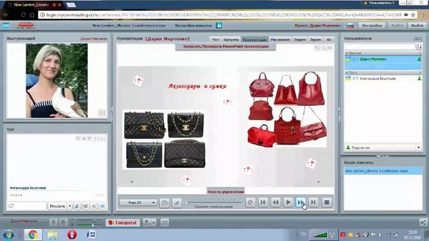Click the lock icon next to 'Настройки комнаты'

[219, 25]
